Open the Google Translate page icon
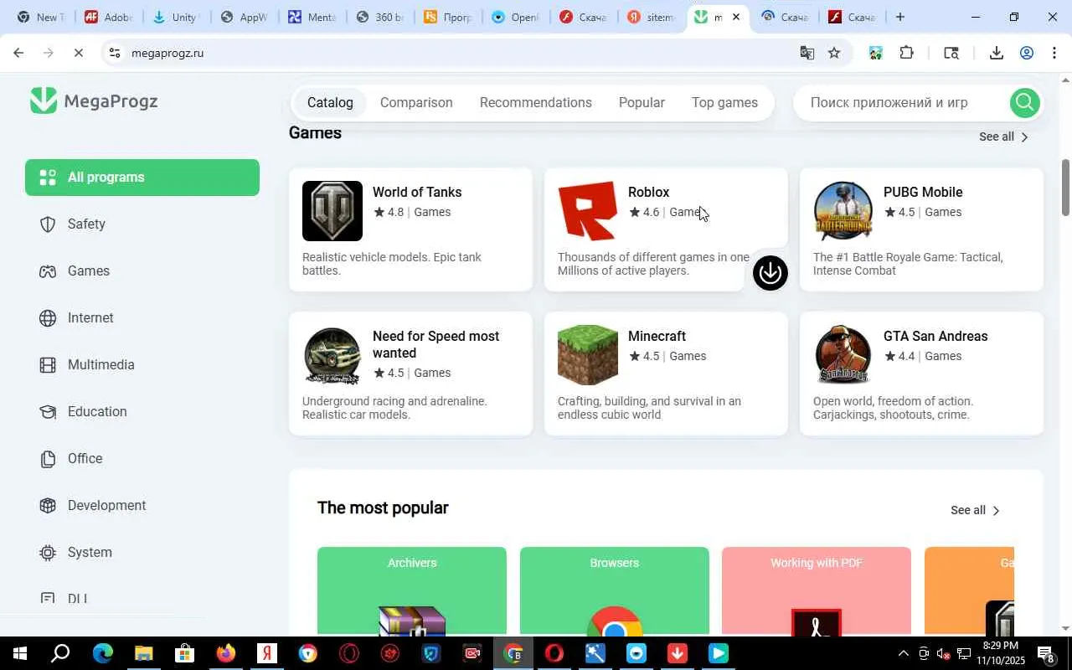 coord(807,53)
